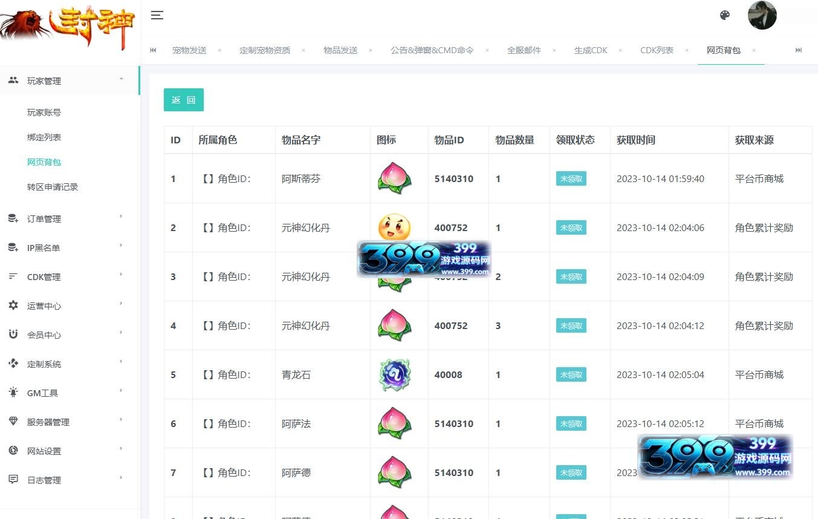Switch to the 定制宠物资质 tab
The image size is (818, 519).
pos(265,50)
